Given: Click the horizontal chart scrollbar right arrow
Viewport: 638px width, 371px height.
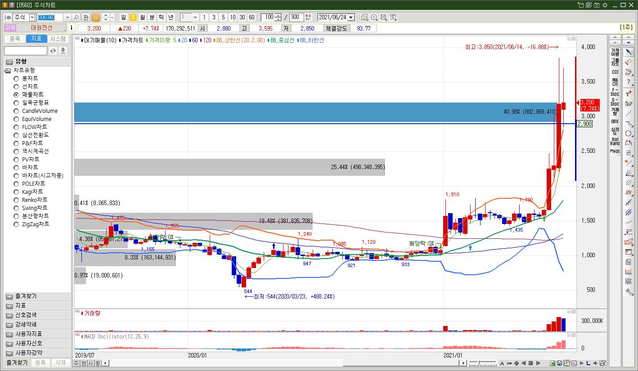Looking at the screenshot, I should point(463,363).
